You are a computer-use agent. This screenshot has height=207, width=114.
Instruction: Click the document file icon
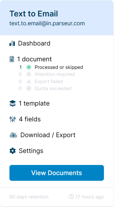[12, 59]
